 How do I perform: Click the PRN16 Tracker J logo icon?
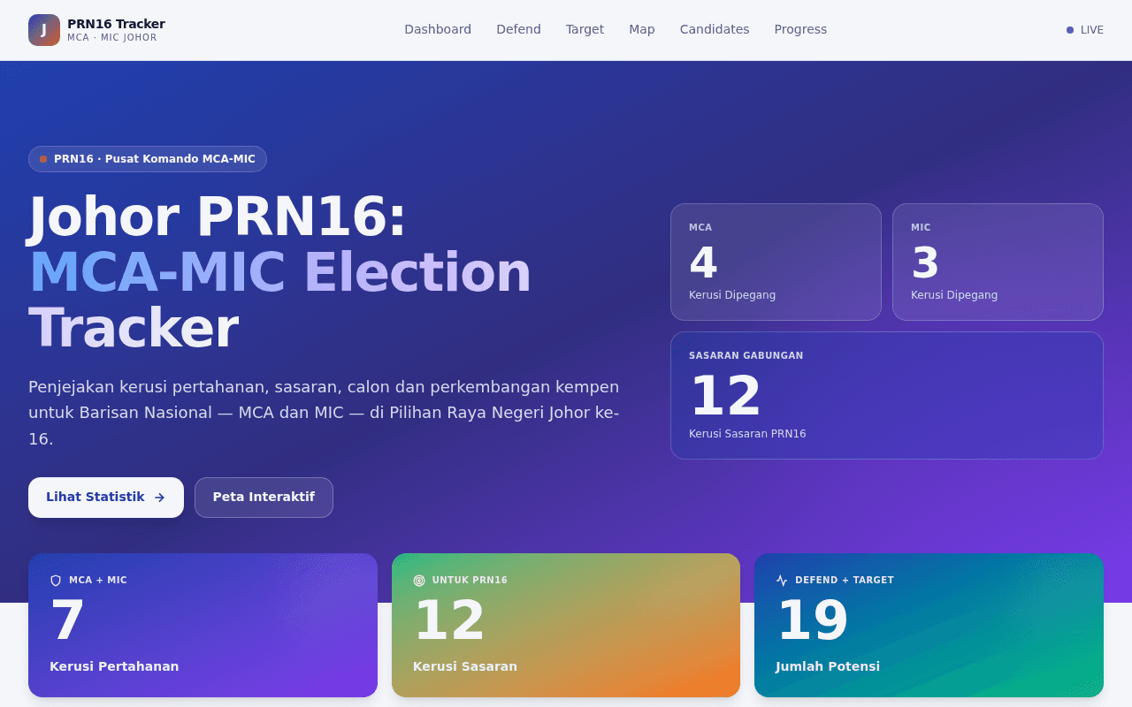pyautogui.click(x=44, y=30)
